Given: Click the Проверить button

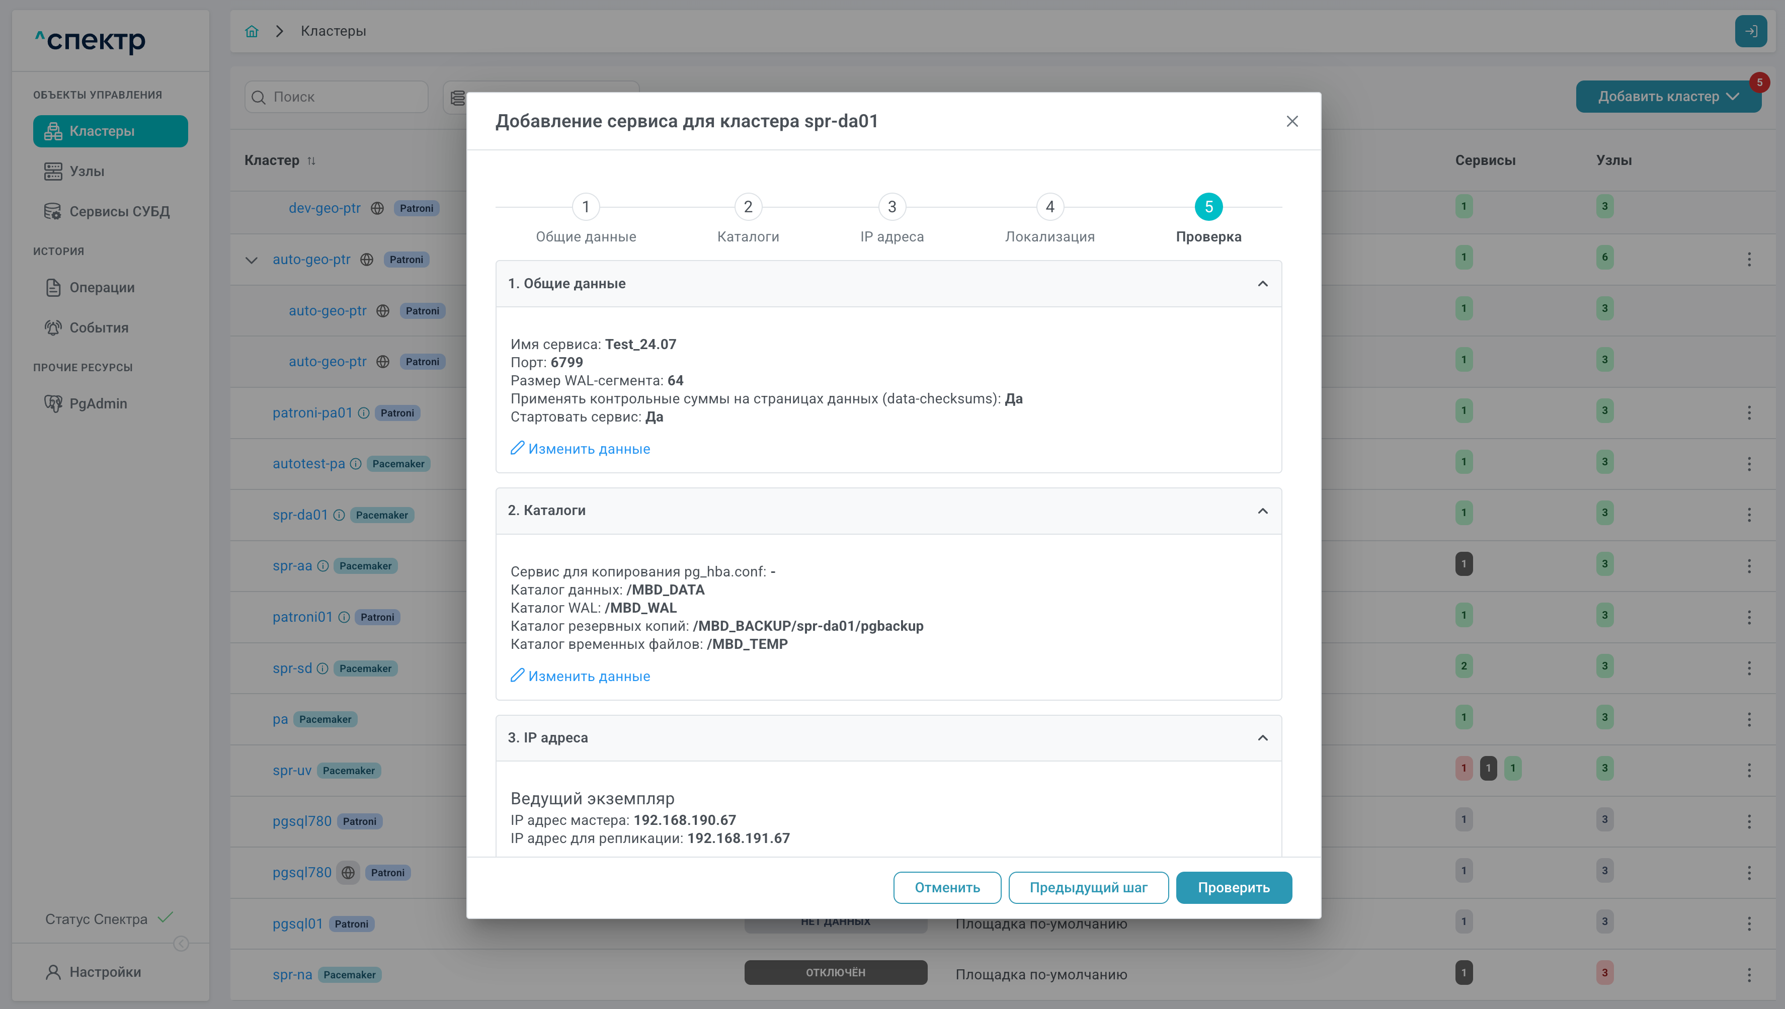Looking at the screenshot, I should point(1234,888).
